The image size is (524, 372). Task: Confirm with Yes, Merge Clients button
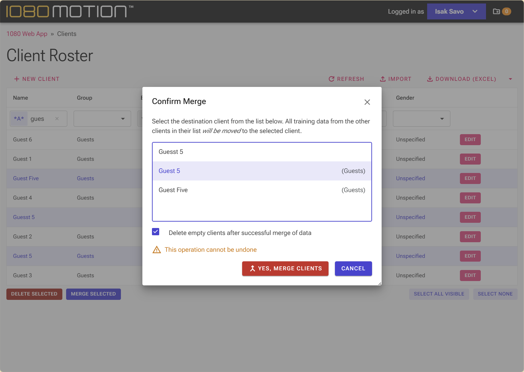tap(285, 269)
